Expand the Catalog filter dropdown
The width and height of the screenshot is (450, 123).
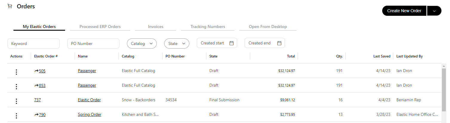(142, 43)
